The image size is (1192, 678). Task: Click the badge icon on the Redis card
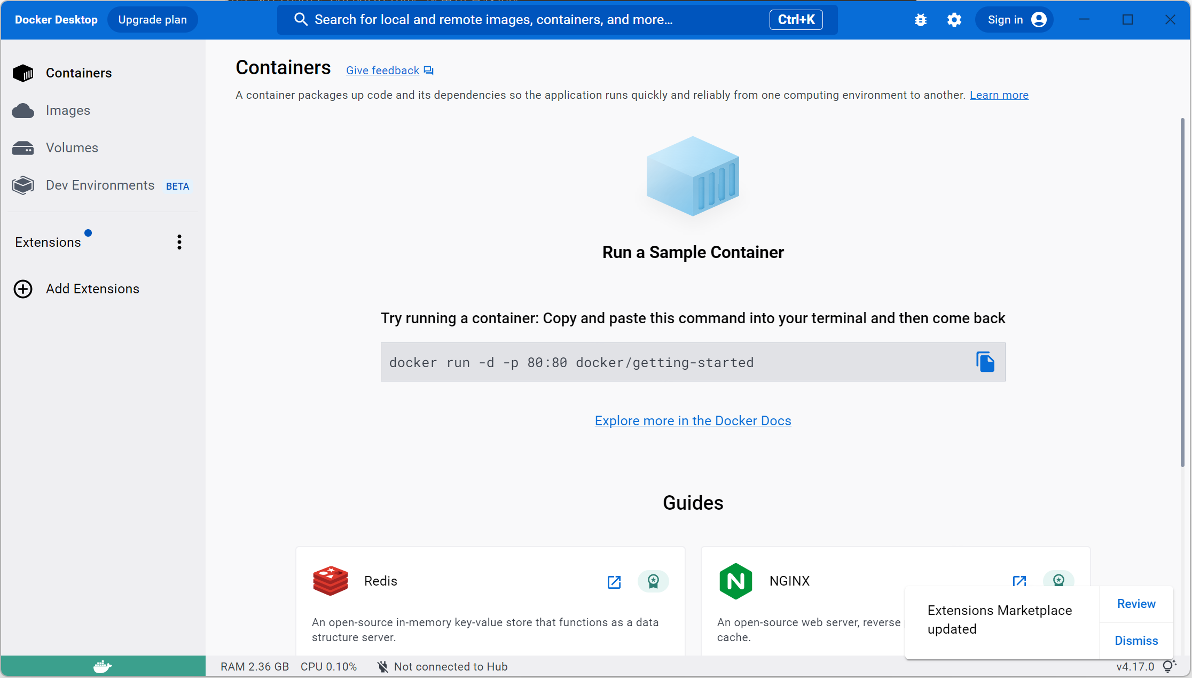pyautogui.click(x=653, y=582)
